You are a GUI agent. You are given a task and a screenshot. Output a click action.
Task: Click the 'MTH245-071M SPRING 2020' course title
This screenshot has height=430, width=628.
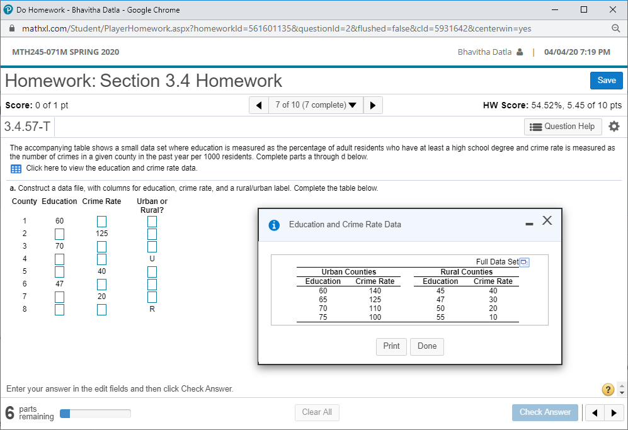coord(66,52)
